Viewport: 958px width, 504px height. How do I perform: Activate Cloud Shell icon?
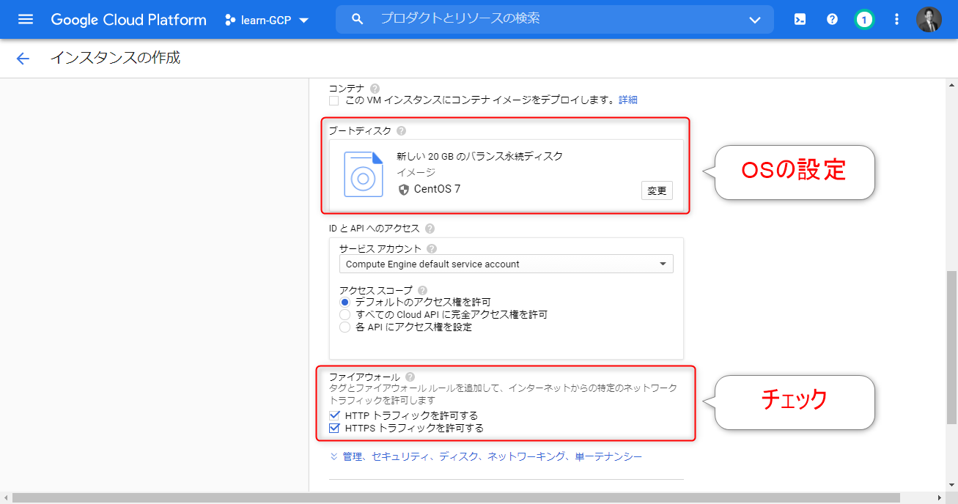pyautogui.click(x=800, y=20)
